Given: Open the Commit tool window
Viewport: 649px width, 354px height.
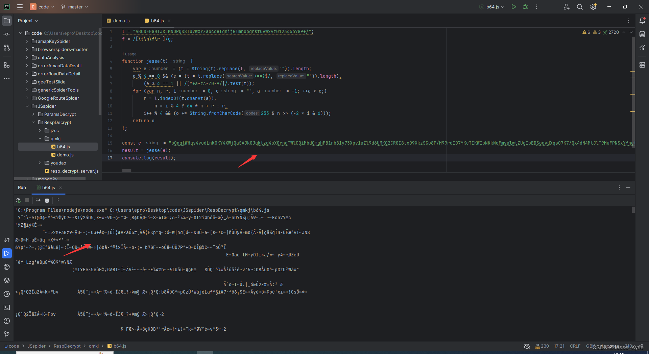Looking at the screenshot, I should click(7, 34).
